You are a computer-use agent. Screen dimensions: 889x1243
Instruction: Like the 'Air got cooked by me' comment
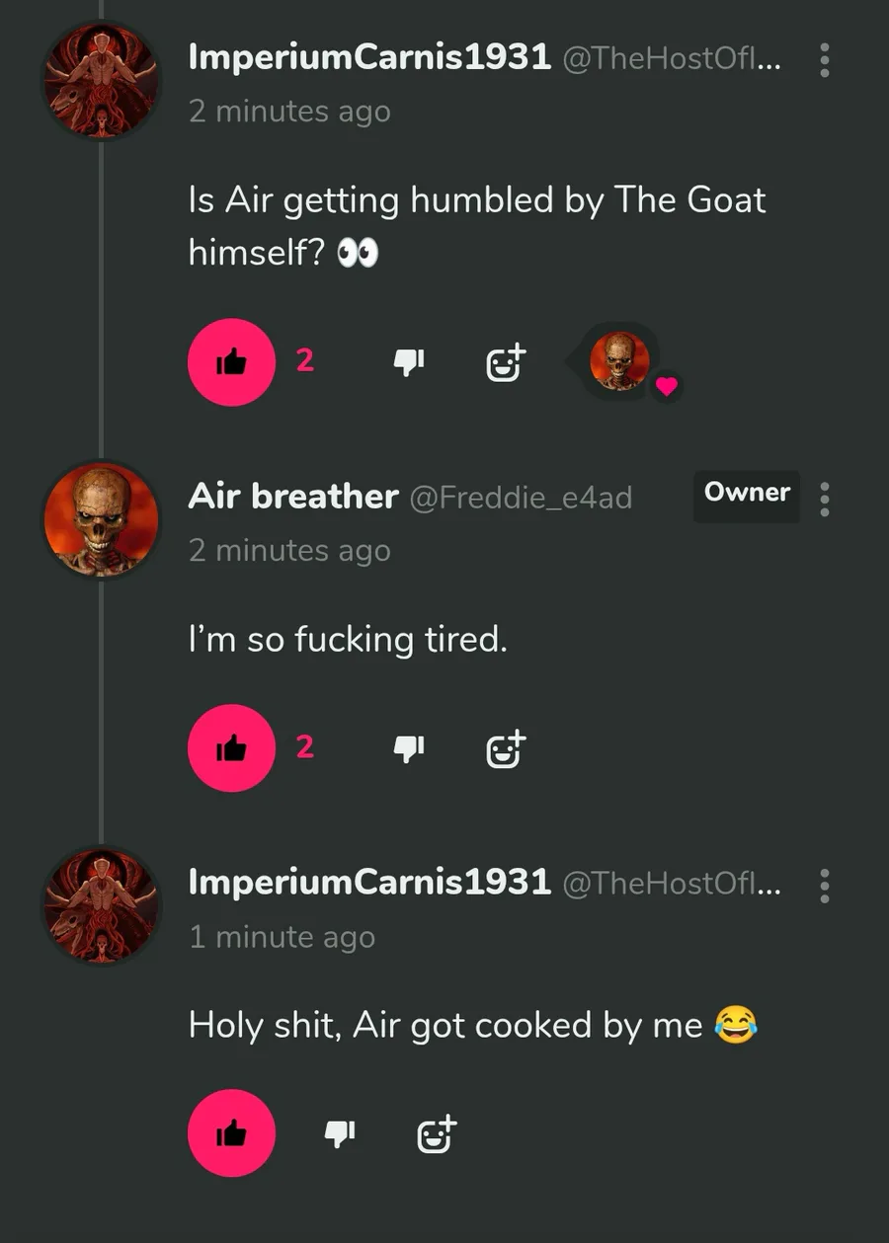tap(231, 1133)
